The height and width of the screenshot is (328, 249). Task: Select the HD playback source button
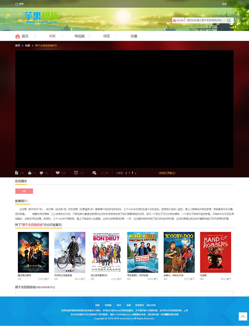(24, 191)
